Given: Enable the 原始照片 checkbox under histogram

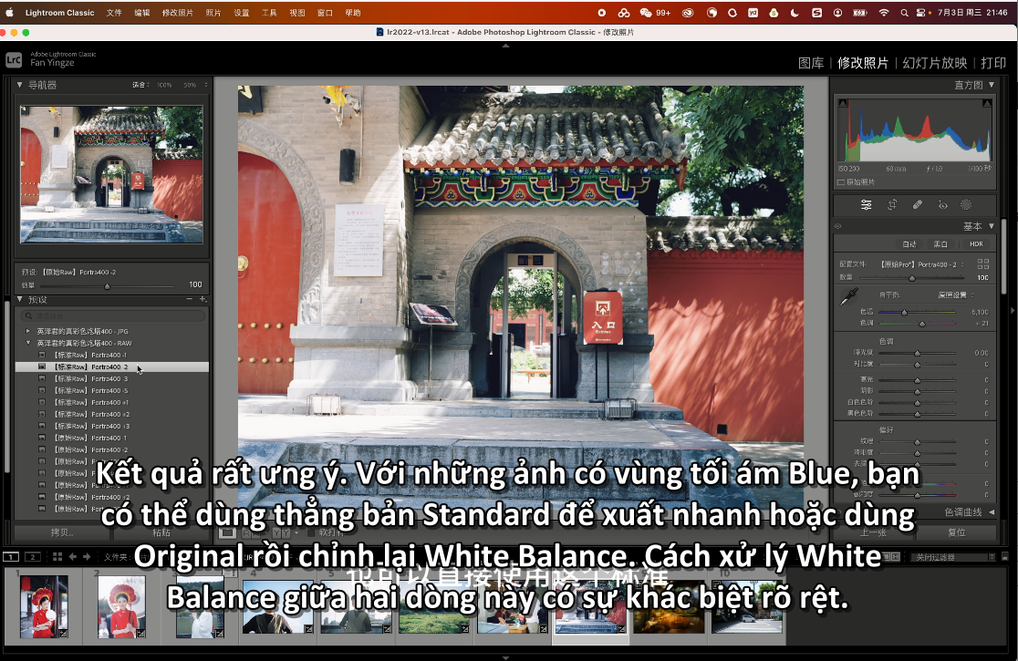Looking at the screenshot, I should tap(841, 182).
